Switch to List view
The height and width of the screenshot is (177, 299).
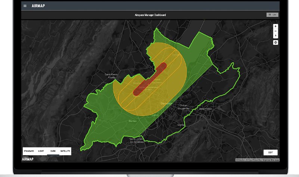point(272,15)
